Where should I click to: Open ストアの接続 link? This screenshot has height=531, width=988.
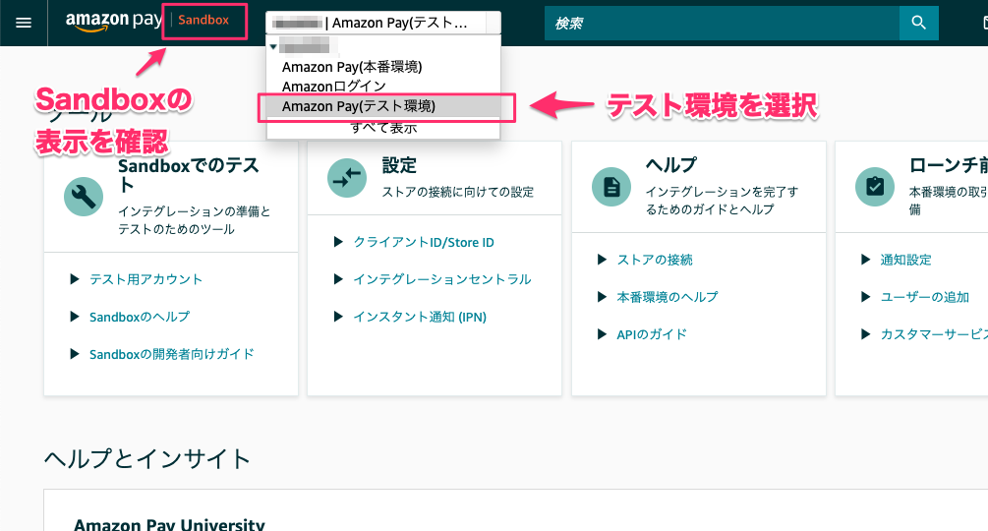pyautogui.click(x=655, y=260)
